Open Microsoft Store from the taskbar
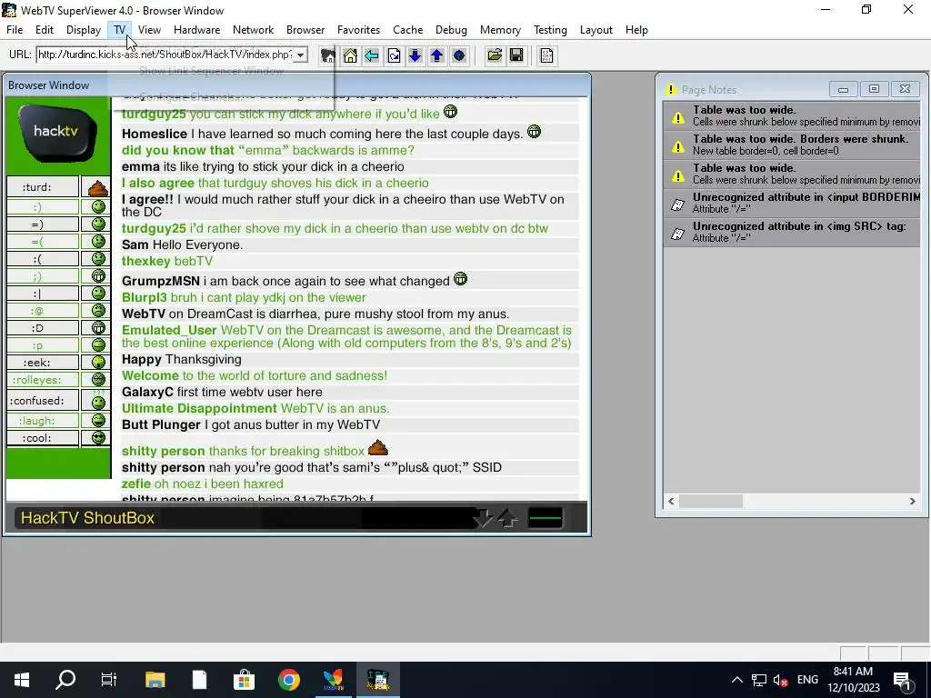The image size is (931, 698). 244,680
